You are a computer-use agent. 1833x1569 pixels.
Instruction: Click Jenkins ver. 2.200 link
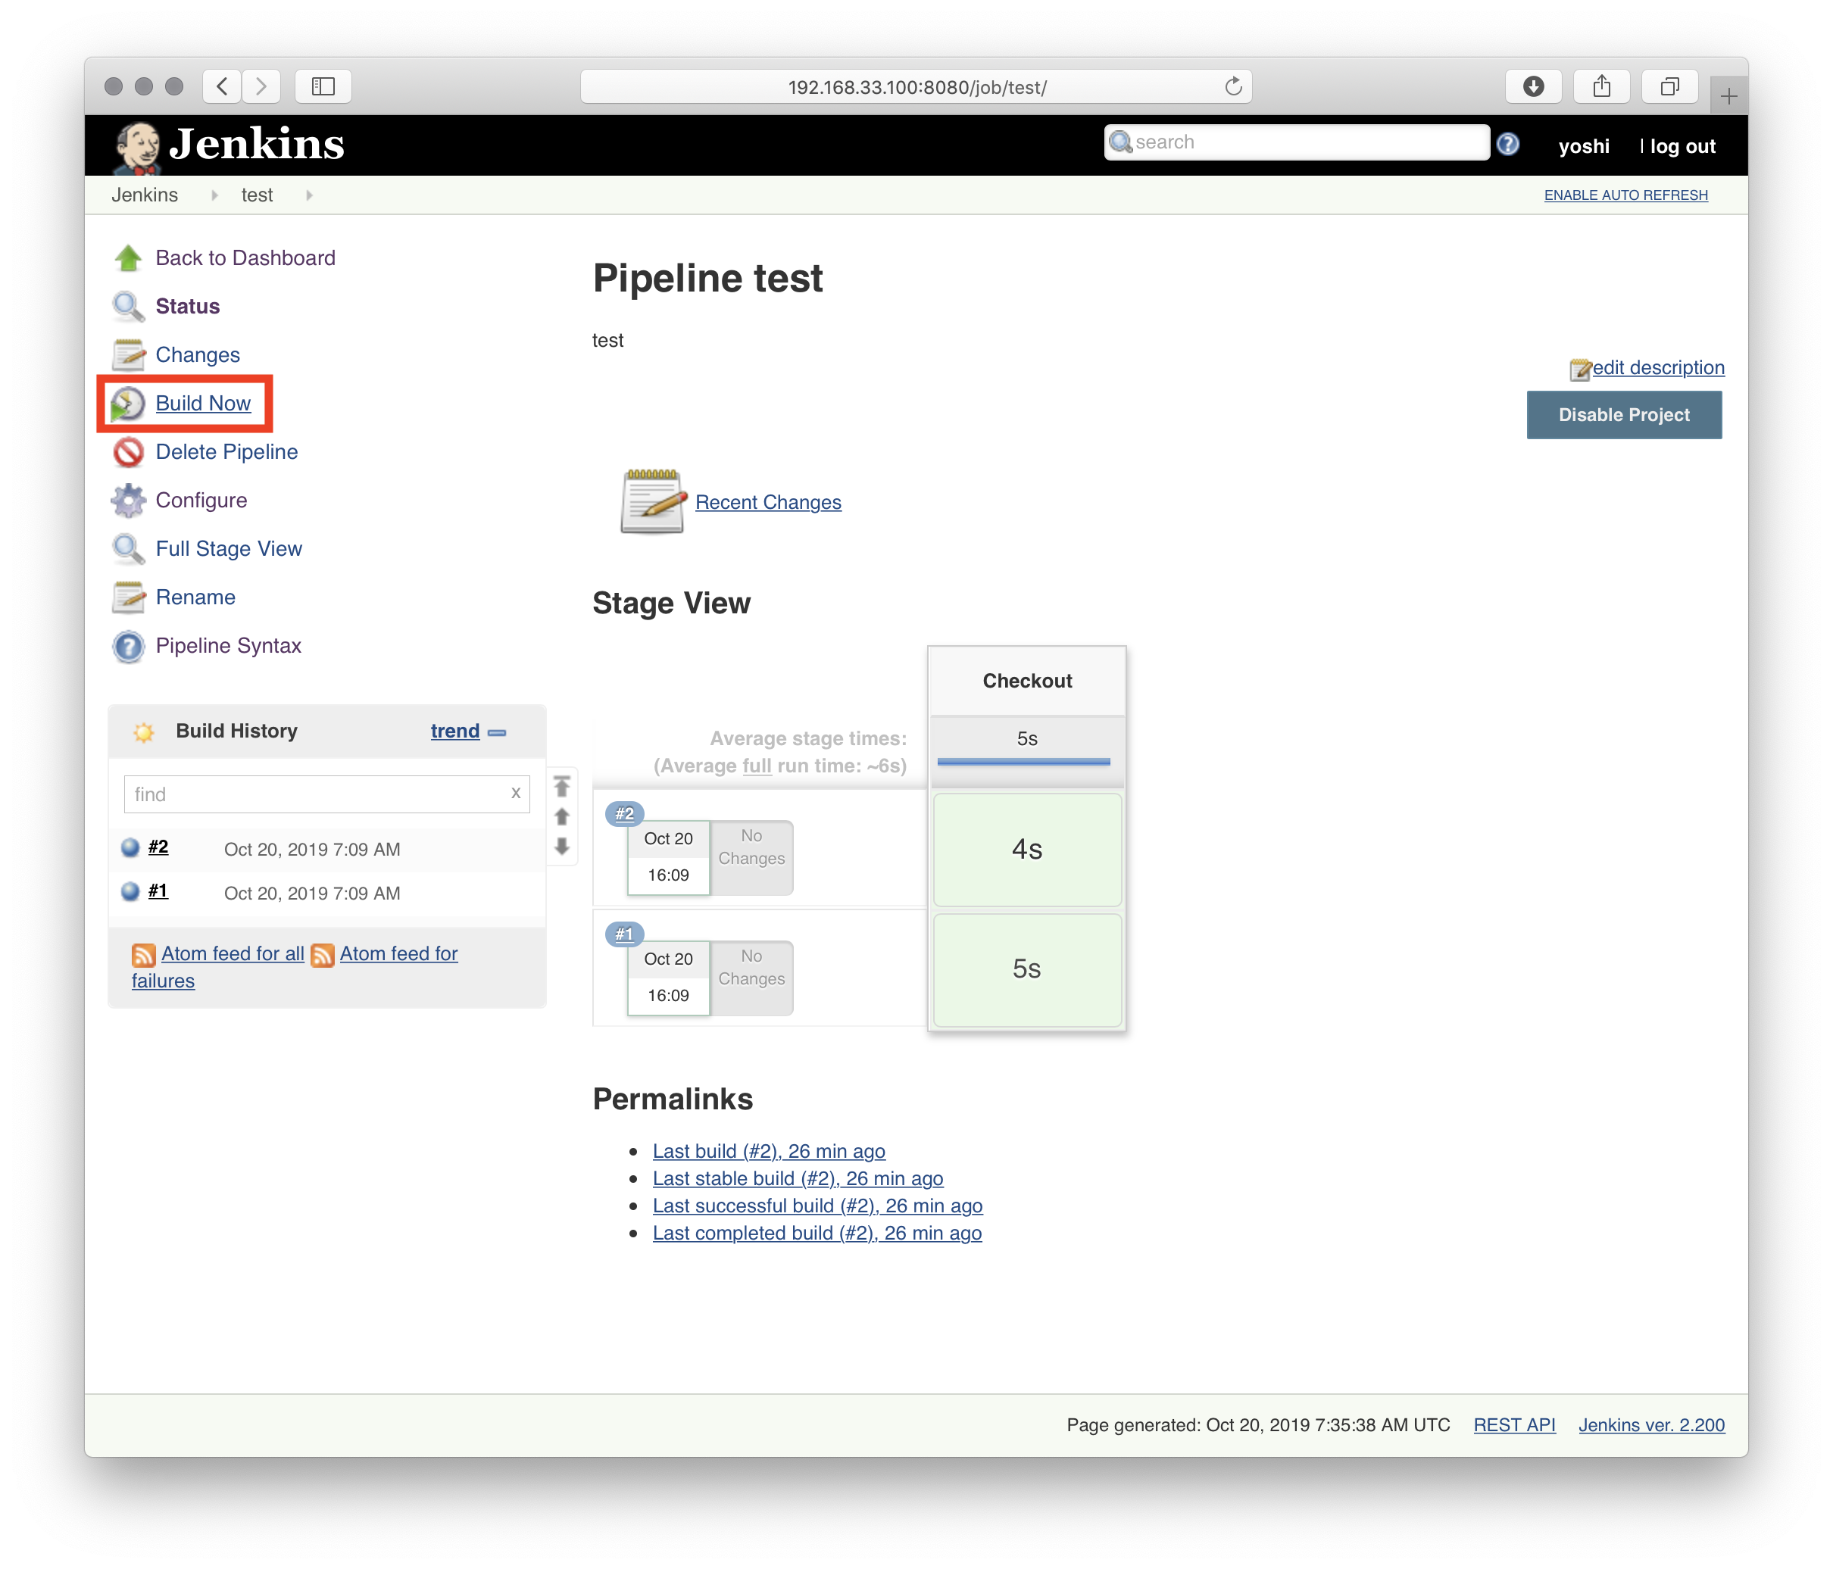[1650, 1425]
